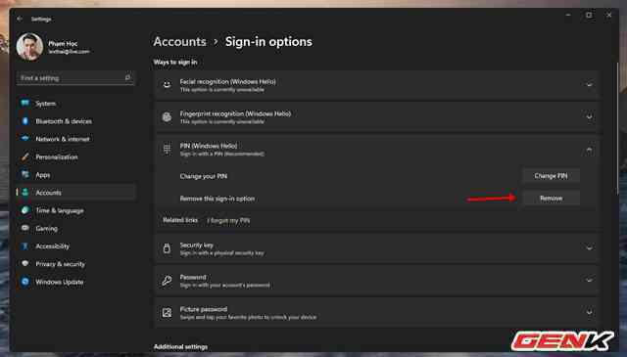The height and width of the screenshot is (357, 627).
Task: Click the back arrow in Settings title bar
Action: [20, 19]
